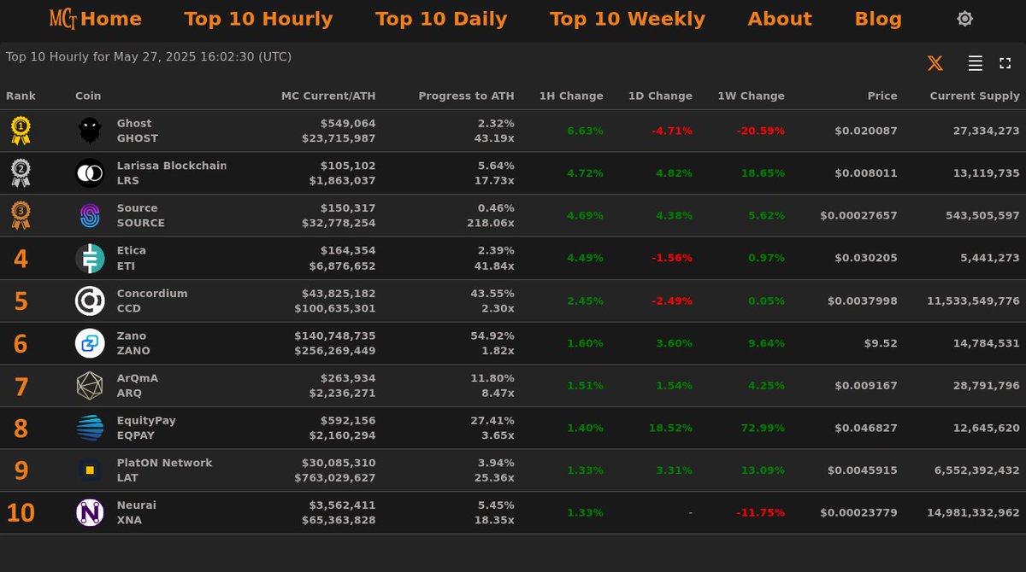The height and width of the screenshot is (572, 1026).
Task: Sort by 1D Change column
Action: click(x=660, y=96)
